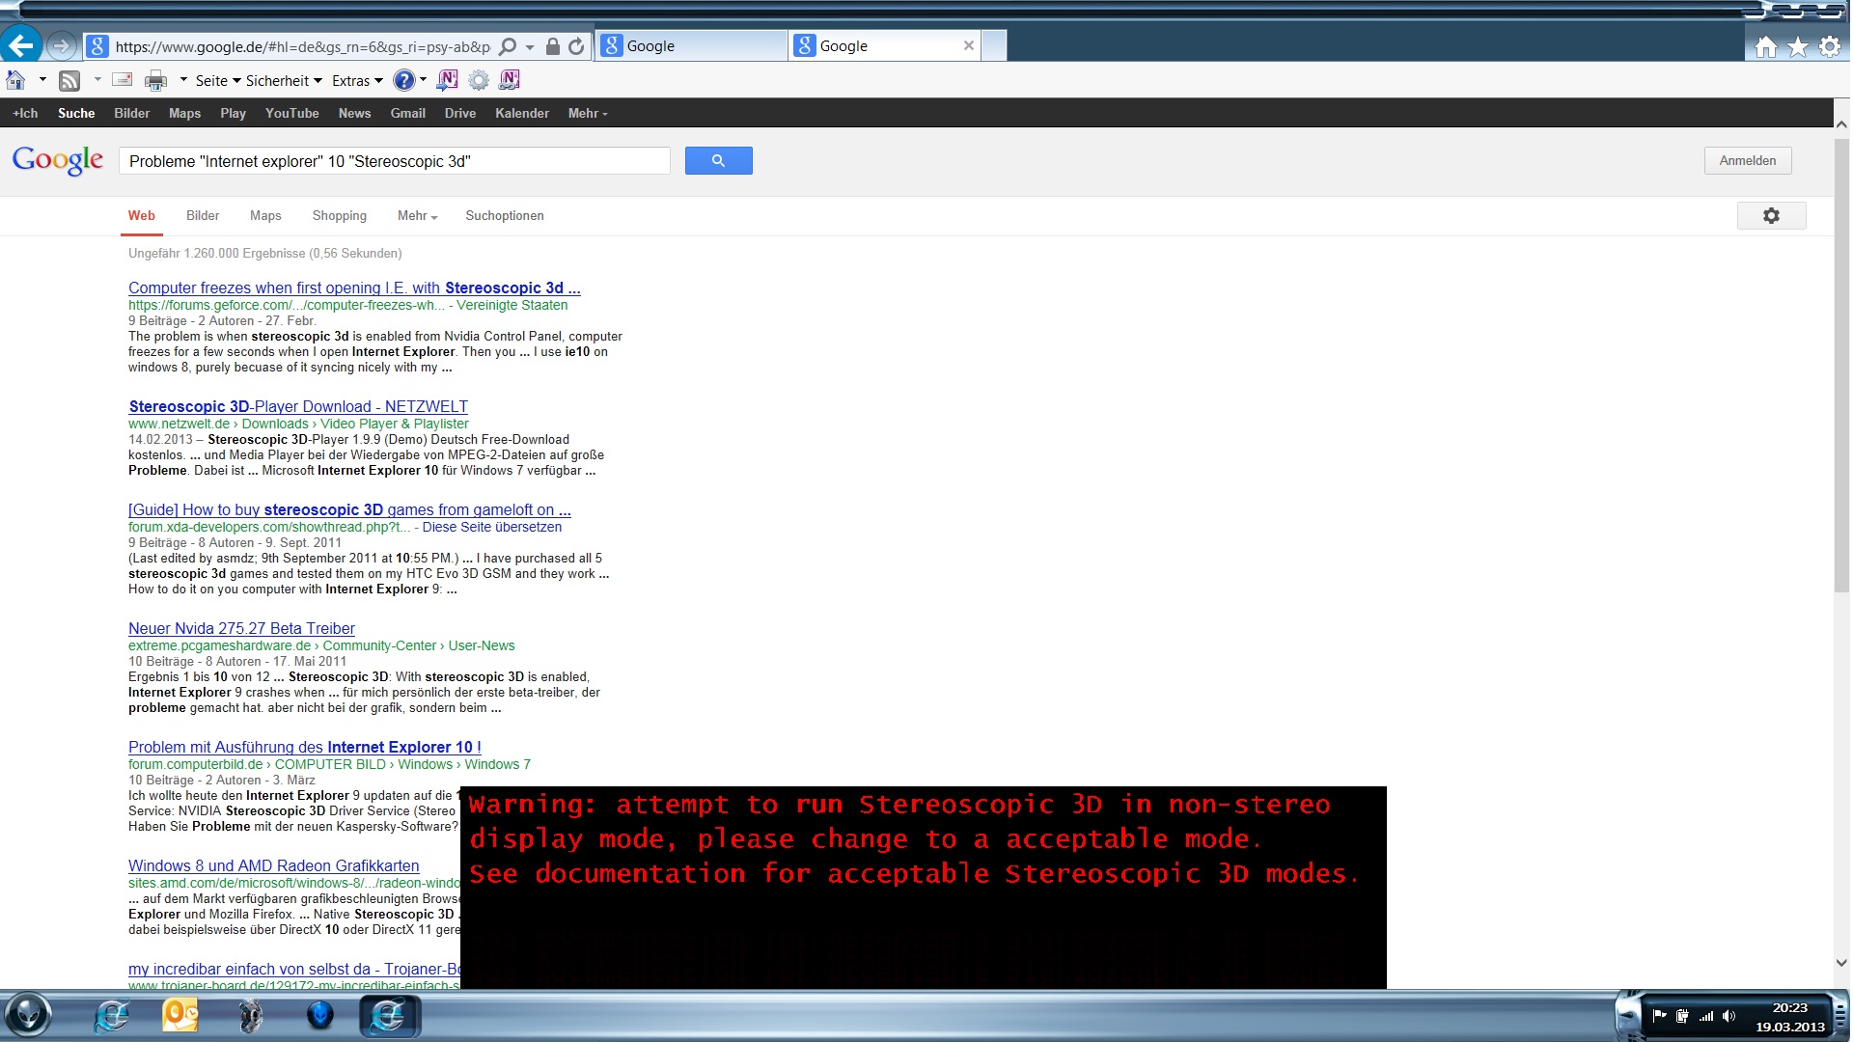
Task: Click the browser Forward arrow button
Action: [60, 45]
